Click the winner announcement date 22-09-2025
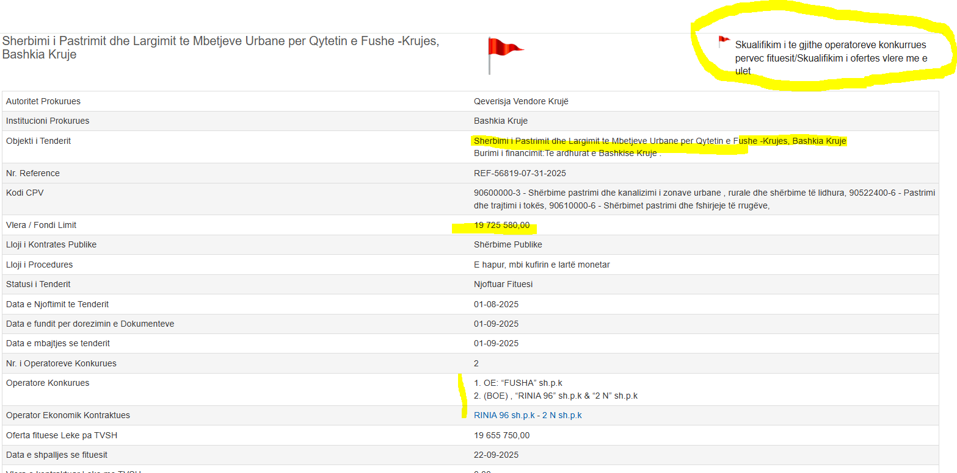957x473 pixels. (496, 455)
